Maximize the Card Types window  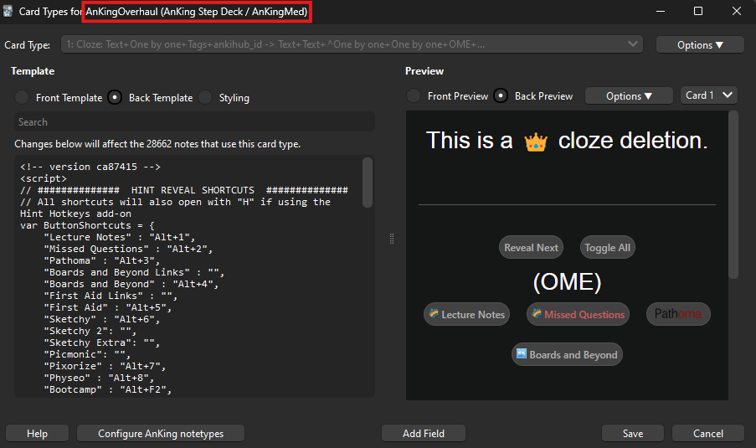pos(698,11)
